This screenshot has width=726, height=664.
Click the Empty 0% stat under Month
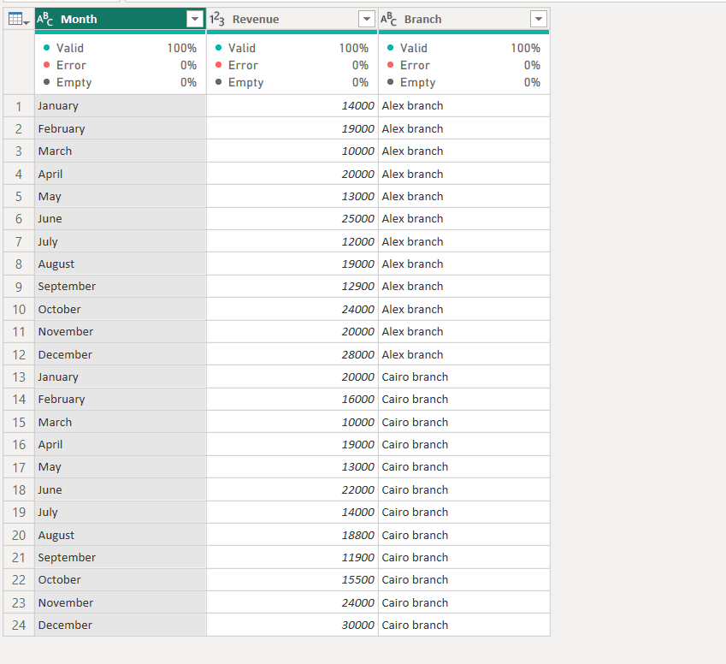point(120,82)
